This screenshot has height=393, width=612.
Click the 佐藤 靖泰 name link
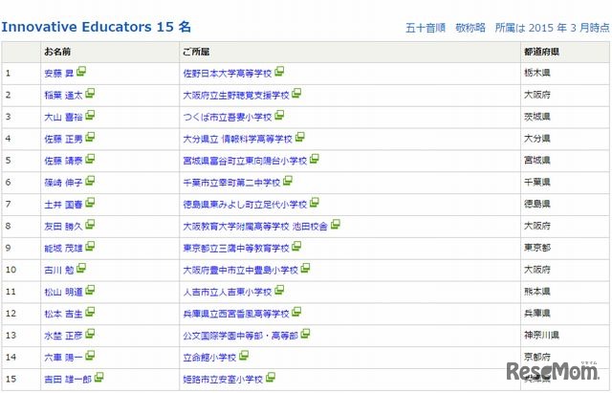(64, 161)
